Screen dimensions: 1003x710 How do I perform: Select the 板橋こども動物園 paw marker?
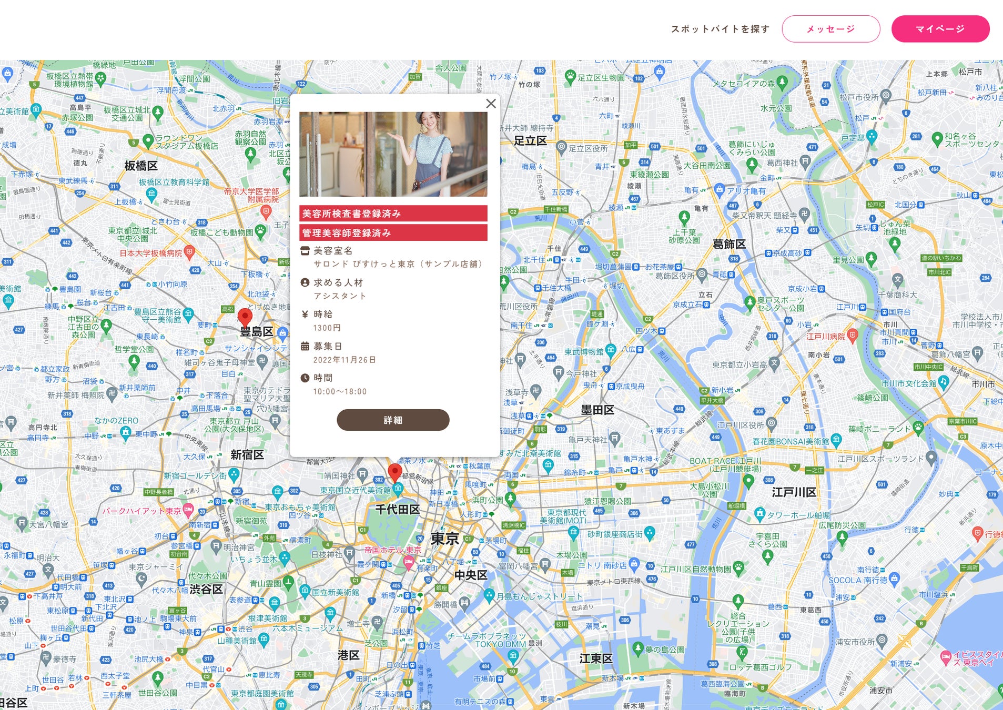[x=260, y=231]
